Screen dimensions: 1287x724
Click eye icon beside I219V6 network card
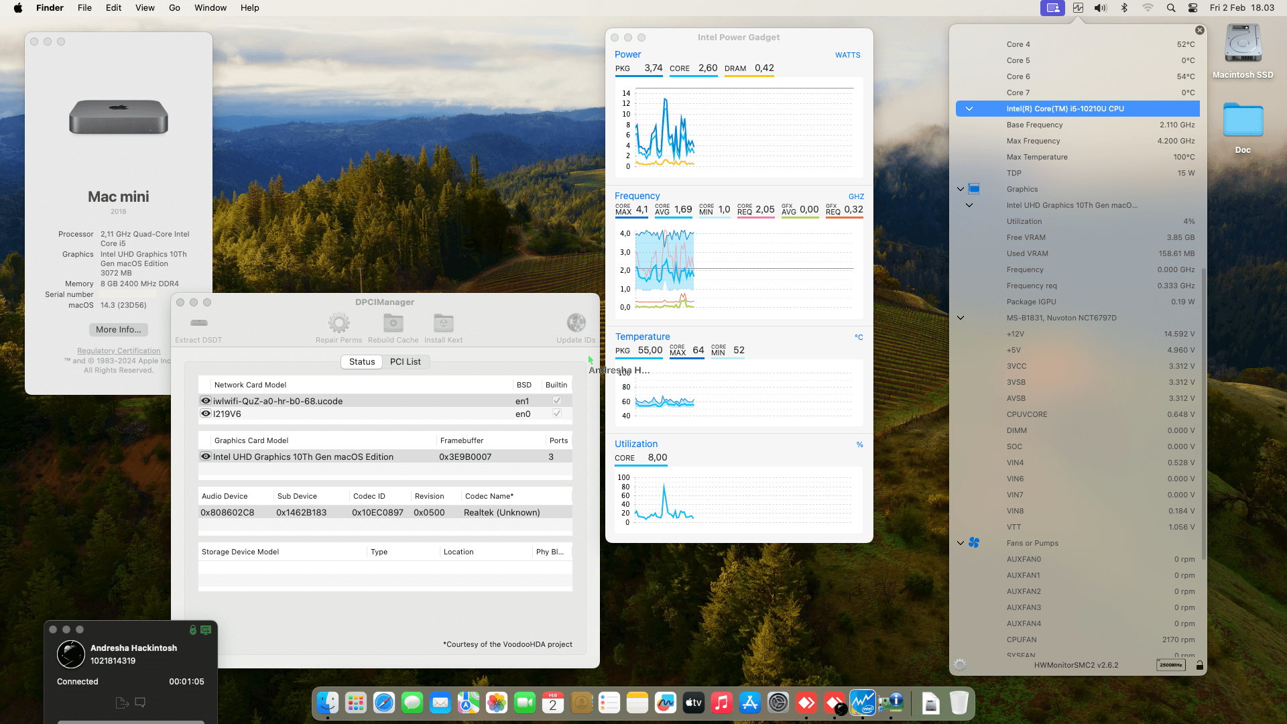pos(206,413)
